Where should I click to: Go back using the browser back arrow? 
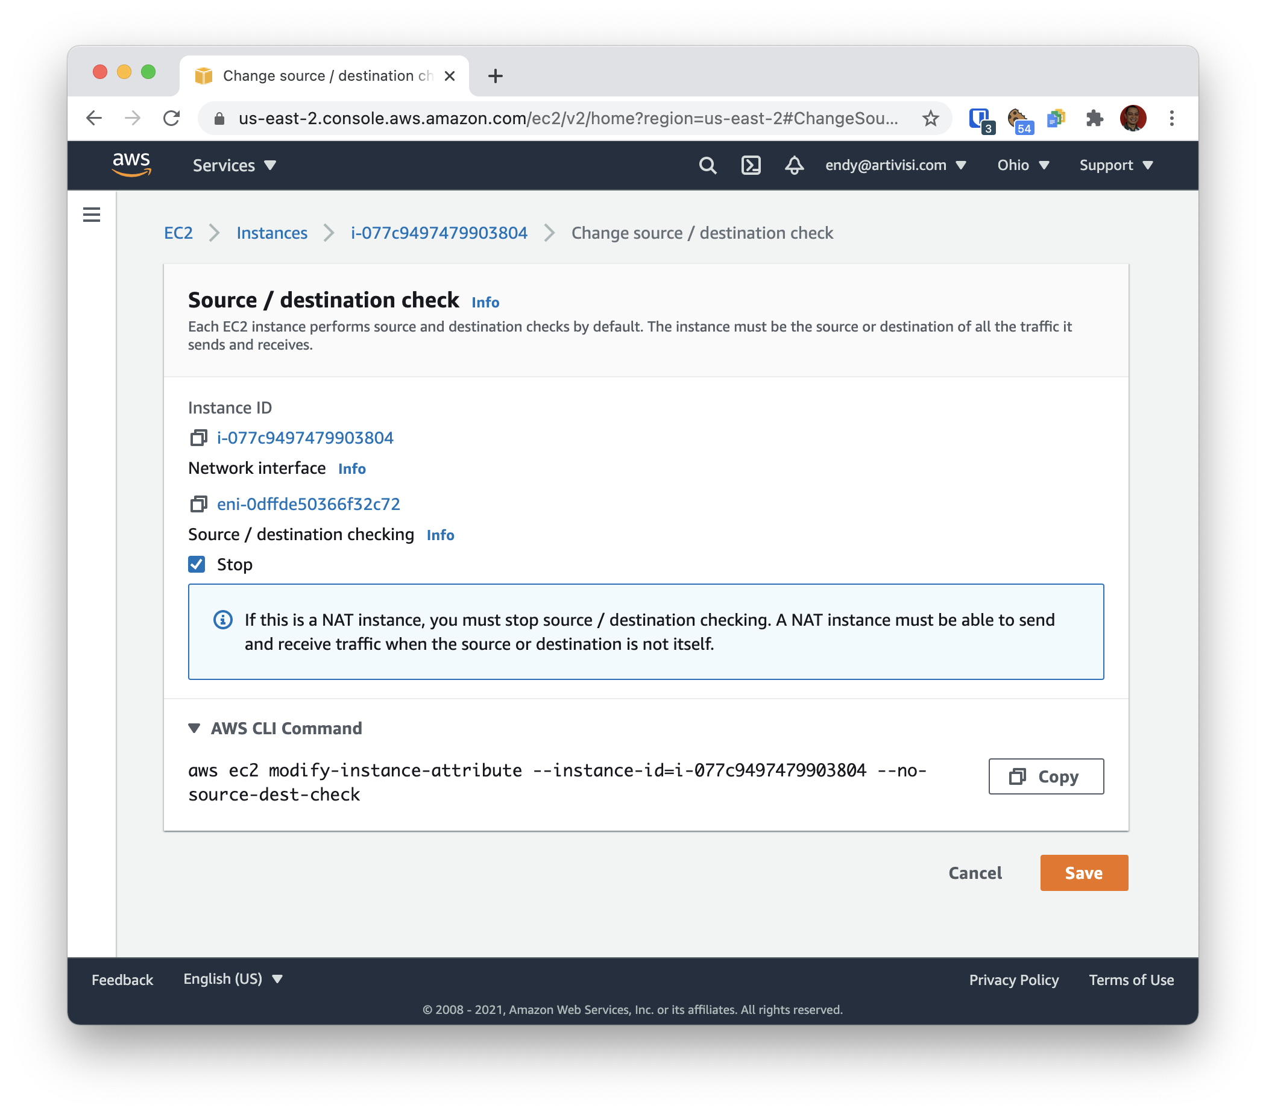point(94,118)
